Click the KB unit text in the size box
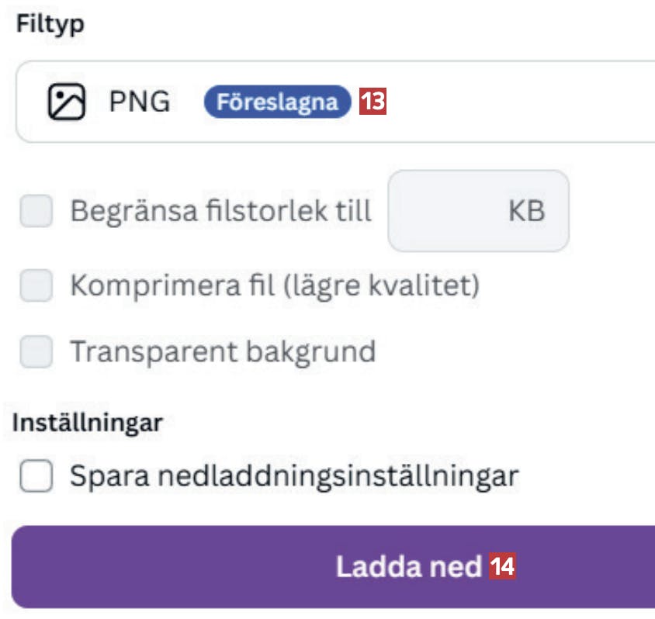 tap(526, 211)
